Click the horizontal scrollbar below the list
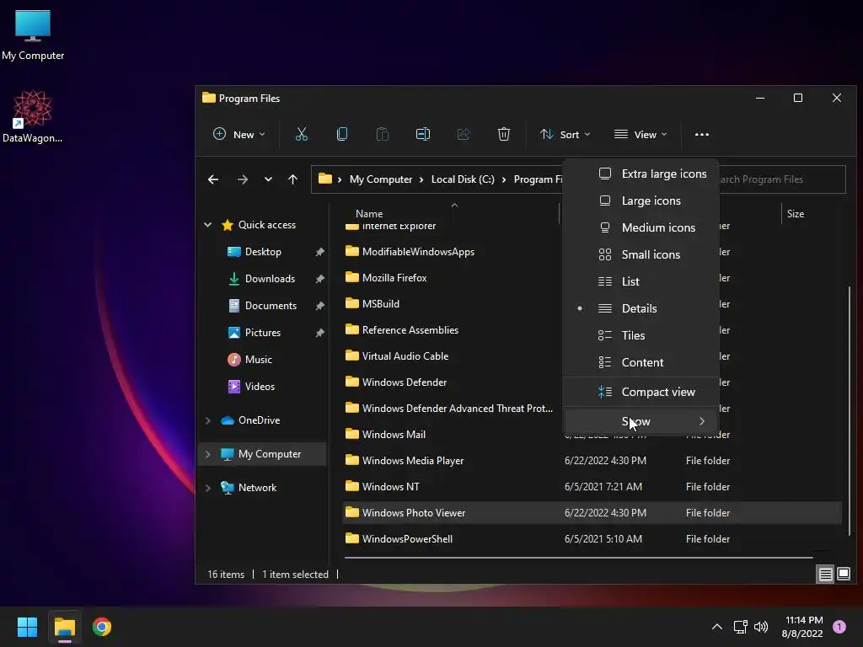The image size is (863, 647). coord(578,558)
